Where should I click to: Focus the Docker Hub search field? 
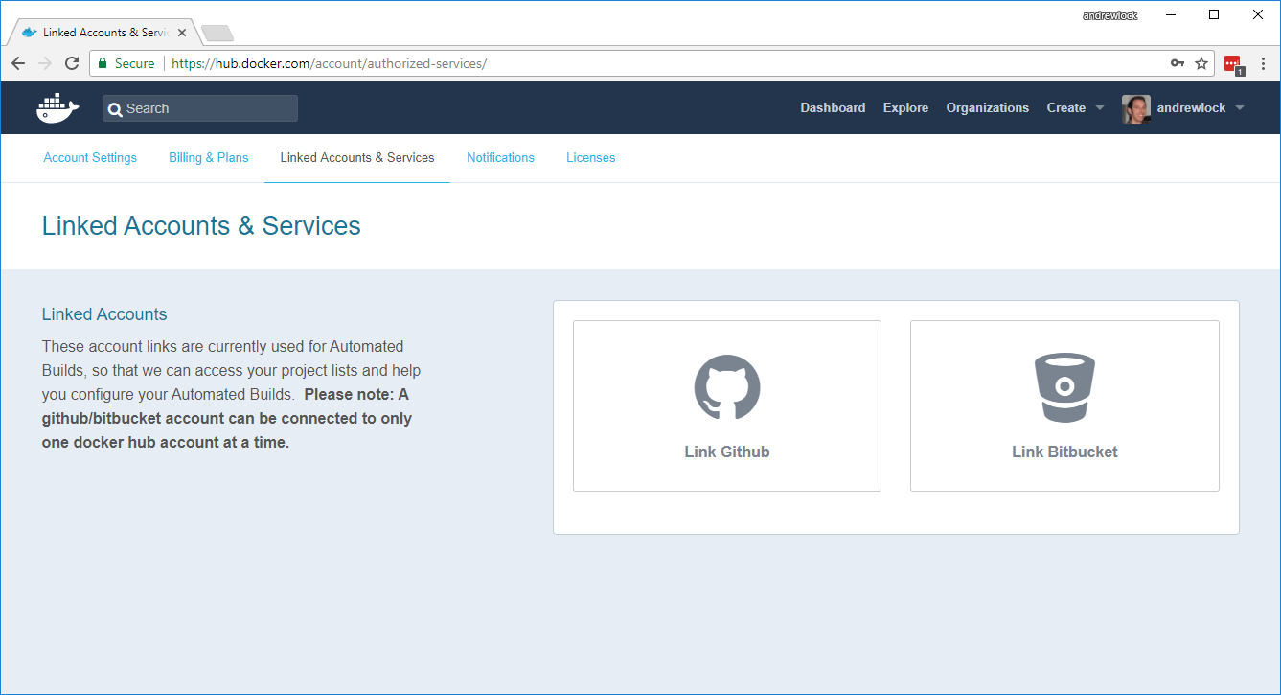point(200,108)
